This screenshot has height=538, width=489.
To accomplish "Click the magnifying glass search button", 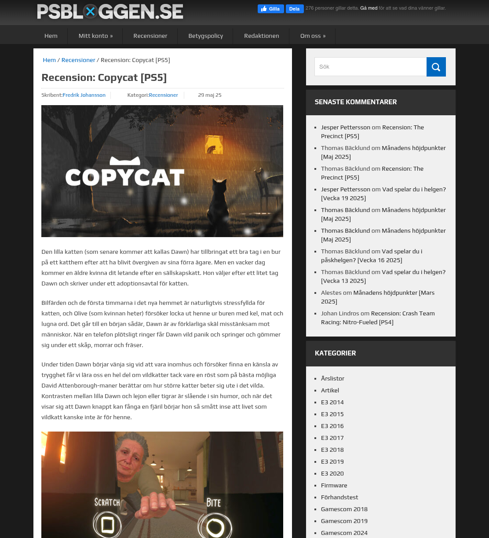I will tap(436, 67).
